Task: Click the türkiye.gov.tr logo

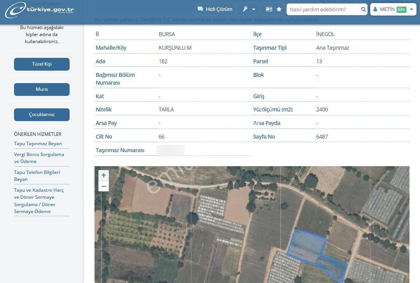Action: pyautogui.click(x=39, y=10)
